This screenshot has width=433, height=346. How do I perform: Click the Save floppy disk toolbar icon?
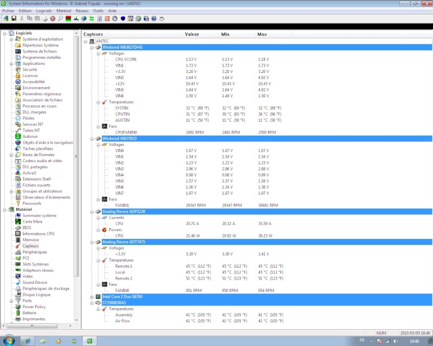coord(14,18)
